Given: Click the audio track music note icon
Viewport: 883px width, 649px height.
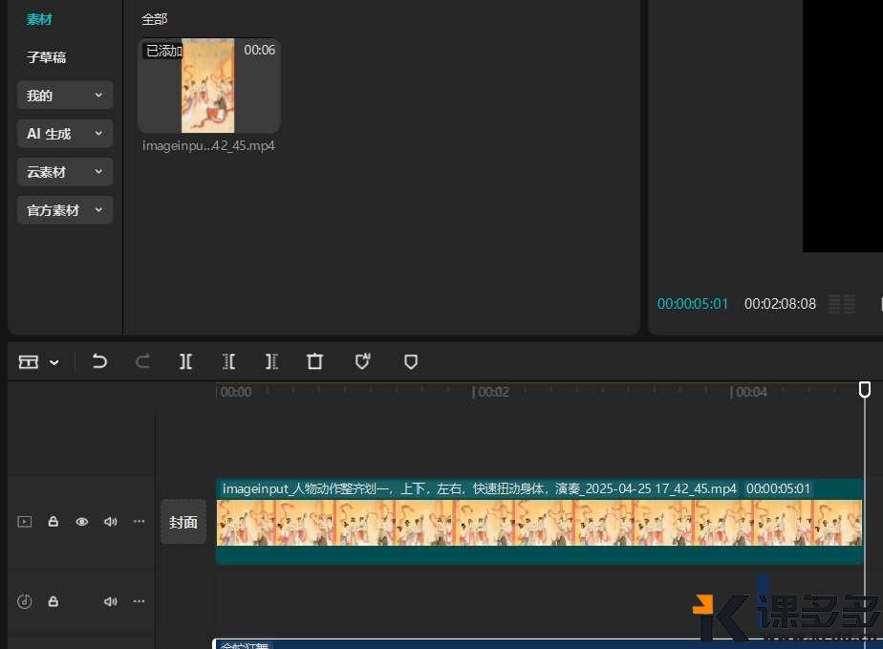Looking at the screenshot, I should pyautogui.click(x=25, y=601).
